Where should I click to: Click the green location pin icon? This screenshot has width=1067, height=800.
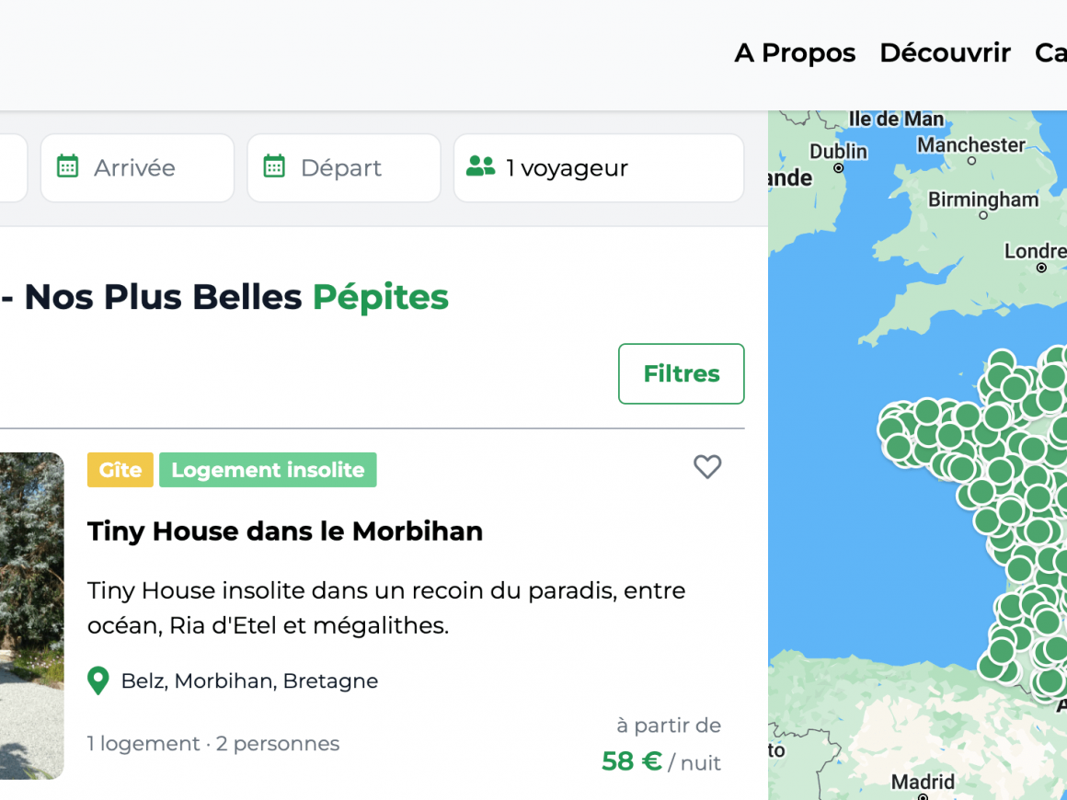98,681
